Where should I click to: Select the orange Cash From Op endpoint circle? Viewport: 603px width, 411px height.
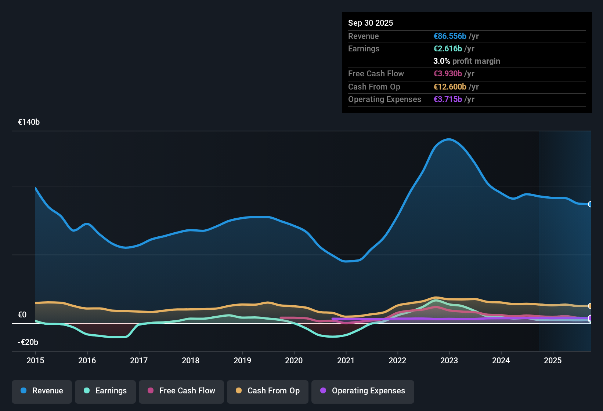(x=591, y=305)
